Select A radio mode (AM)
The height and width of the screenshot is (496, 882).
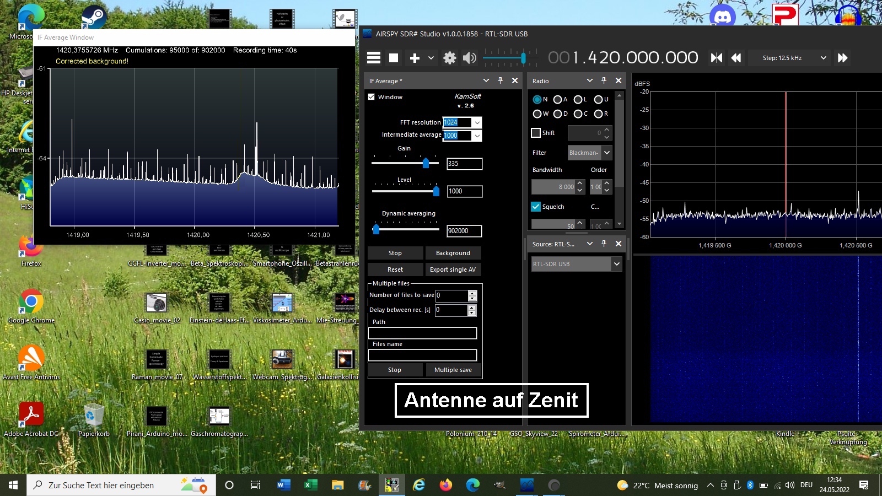click(x=558, y=100)
